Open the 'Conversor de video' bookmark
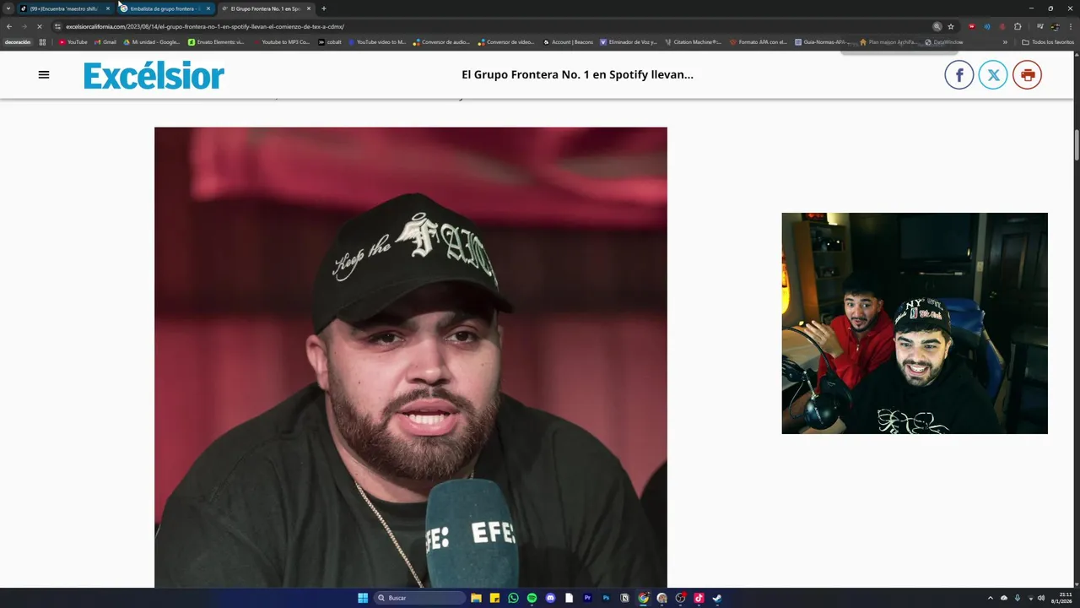 [506, 42]
